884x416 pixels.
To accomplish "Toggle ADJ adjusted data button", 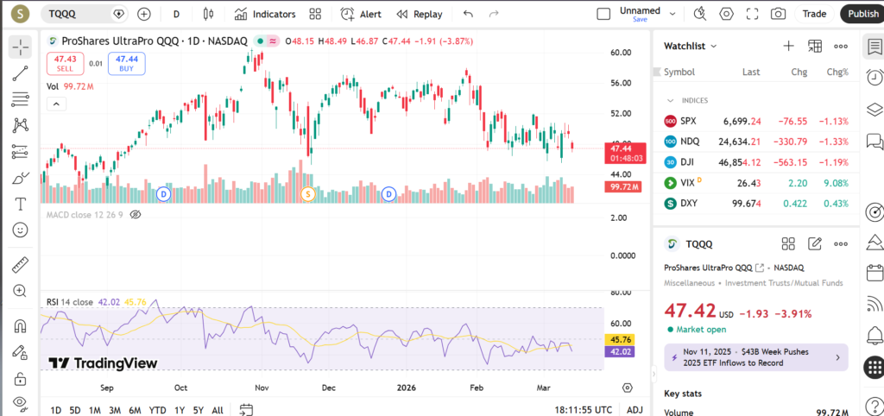I will (635, 410).
